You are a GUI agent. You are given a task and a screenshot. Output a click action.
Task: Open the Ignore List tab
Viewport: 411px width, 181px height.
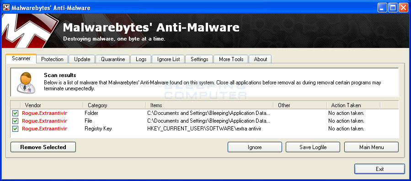[x=169, y=59]
